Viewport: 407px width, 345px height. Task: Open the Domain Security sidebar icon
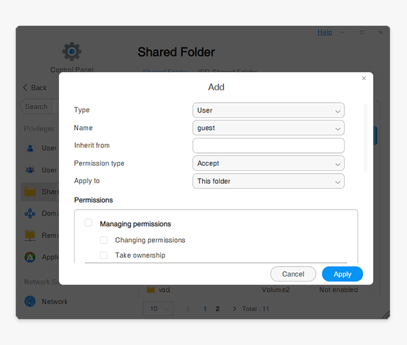pos(30,214)
